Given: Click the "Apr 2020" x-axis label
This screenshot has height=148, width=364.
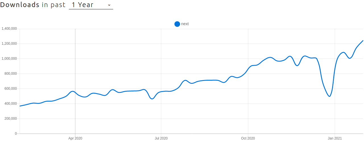Looking at the screenshot, I should coord(75,138).
